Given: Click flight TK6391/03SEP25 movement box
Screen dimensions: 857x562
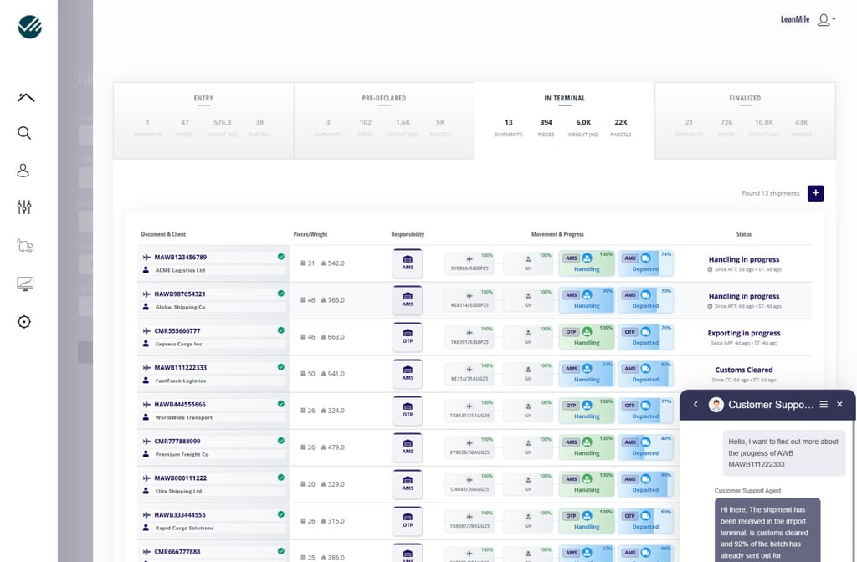Looking at the screenshot, I should [x=470, y=337].
